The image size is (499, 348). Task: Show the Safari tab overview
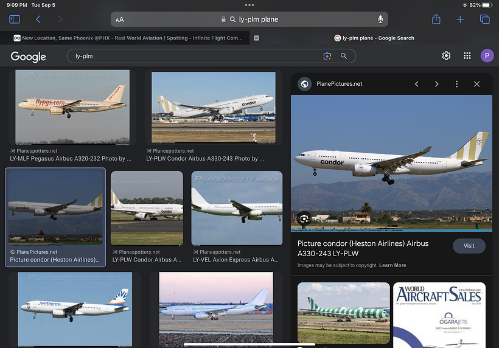point(484,19)
